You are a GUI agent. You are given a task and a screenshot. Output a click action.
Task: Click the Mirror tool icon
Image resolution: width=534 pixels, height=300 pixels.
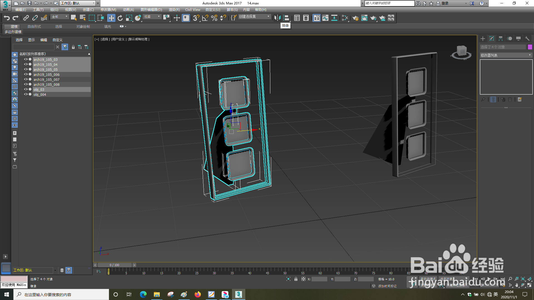(277, 18)
